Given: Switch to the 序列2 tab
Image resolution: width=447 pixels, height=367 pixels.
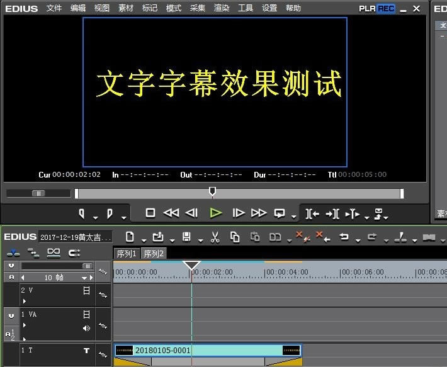Looking at the screenshot, I should pos(153,254).
